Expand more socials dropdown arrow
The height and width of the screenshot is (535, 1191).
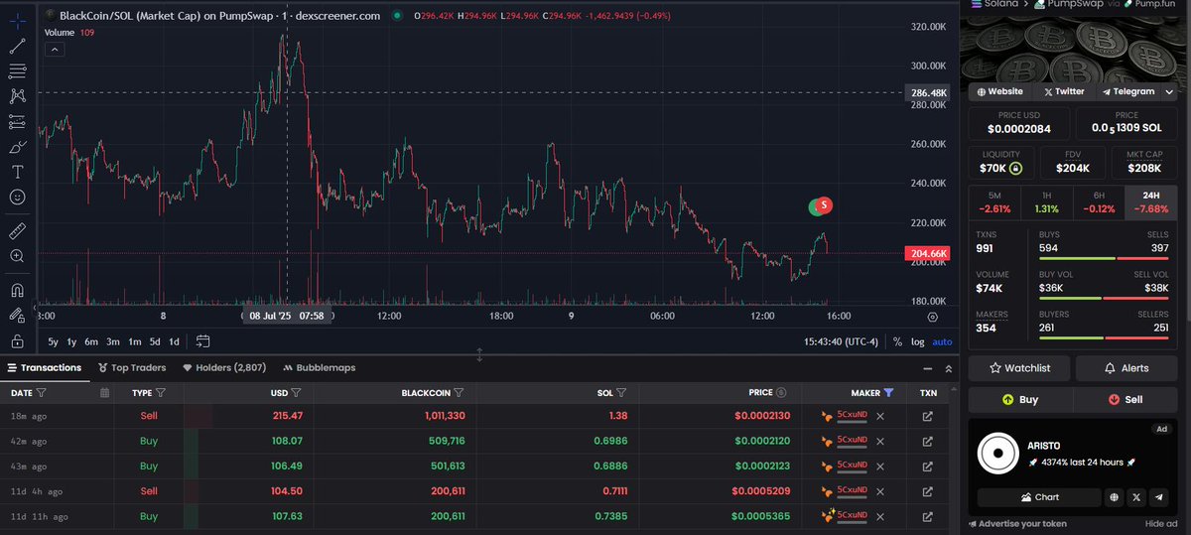click(1171, 91)
